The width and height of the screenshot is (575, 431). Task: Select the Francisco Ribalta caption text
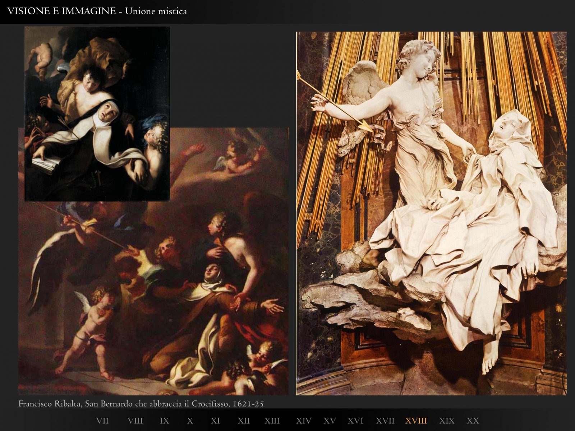141,404
